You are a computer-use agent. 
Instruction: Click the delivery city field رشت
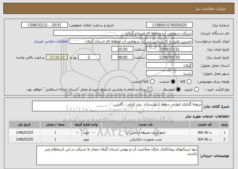coord(169,73)
